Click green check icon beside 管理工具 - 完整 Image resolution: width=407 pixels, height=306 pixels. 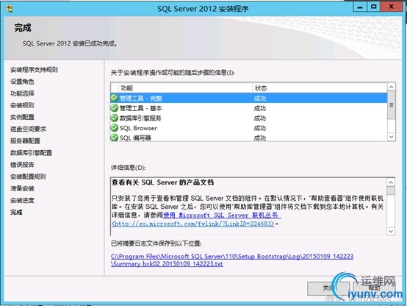pos(114,98)
